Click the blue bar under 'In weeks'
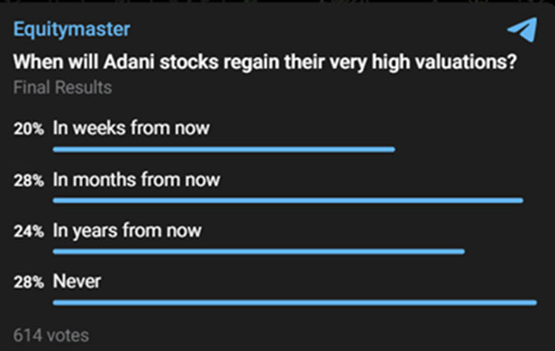This screenshot has height=351, width=555. (224, 150)
